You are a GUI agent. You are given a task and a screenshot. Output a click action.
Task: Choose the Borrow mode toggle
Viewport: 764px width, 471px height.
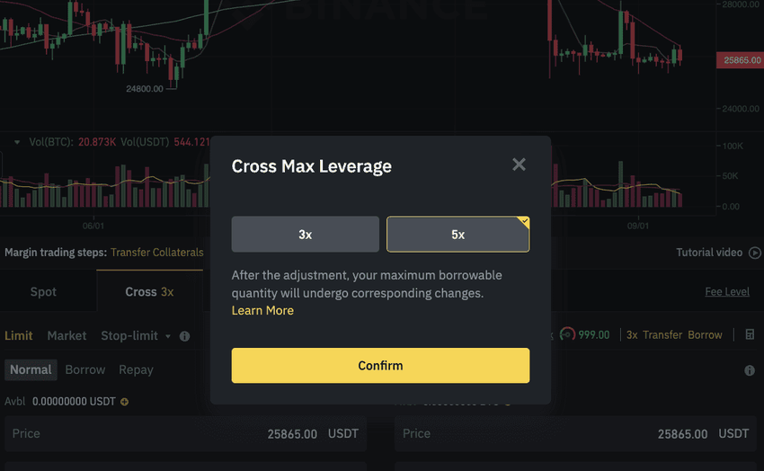[85, 369]
